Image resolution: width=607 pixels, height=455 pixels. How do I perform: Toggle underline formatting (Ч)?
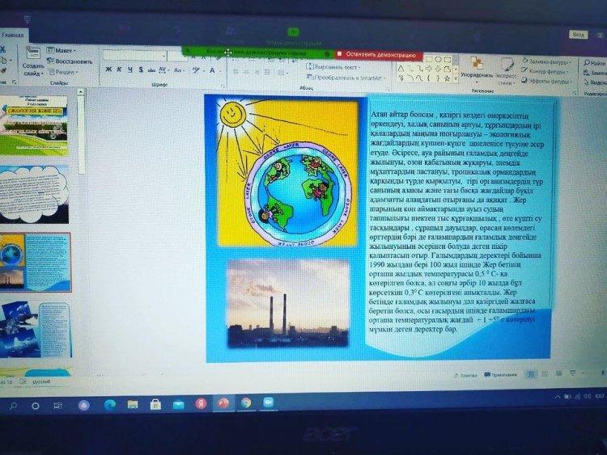(x=130, y=70)
